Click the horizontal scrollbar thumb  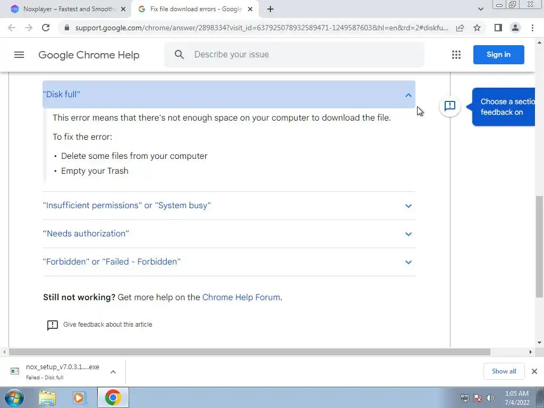coord(249,352)
